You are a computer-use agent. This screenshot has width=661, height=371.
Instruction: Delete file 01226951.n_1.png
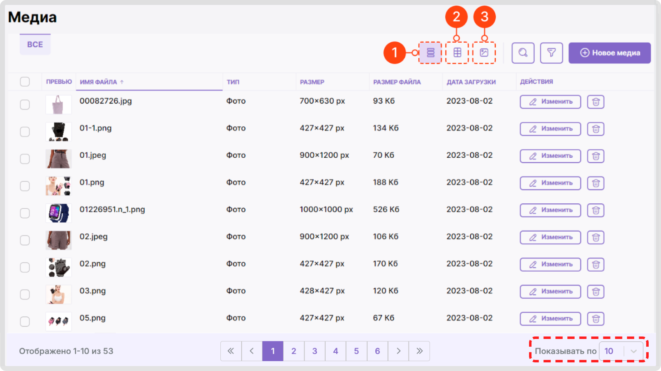tap(596, 210)
